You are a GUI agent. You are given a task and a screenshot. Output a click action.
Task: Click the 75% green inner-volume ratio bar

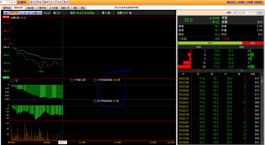pyautogui.click(x=210, y=43)
